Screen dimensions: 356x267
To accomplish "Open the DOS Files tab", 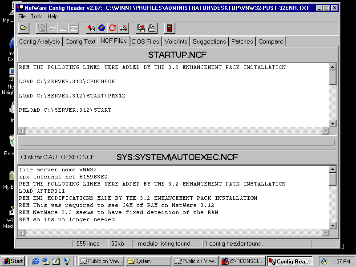I will (146, 41).
